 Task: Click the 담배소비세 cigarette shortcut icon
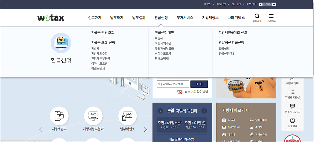[x=252, y=120]
